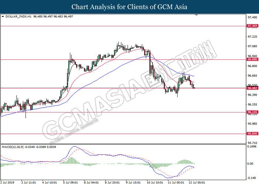Click the 96.800 price axis value
This screenshot has height=185, width=259.
point(253,66)
